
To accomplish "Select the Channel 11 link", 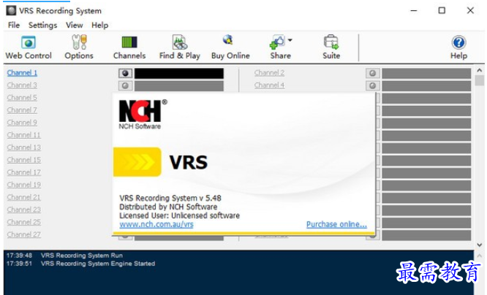I will coord(24,135).
